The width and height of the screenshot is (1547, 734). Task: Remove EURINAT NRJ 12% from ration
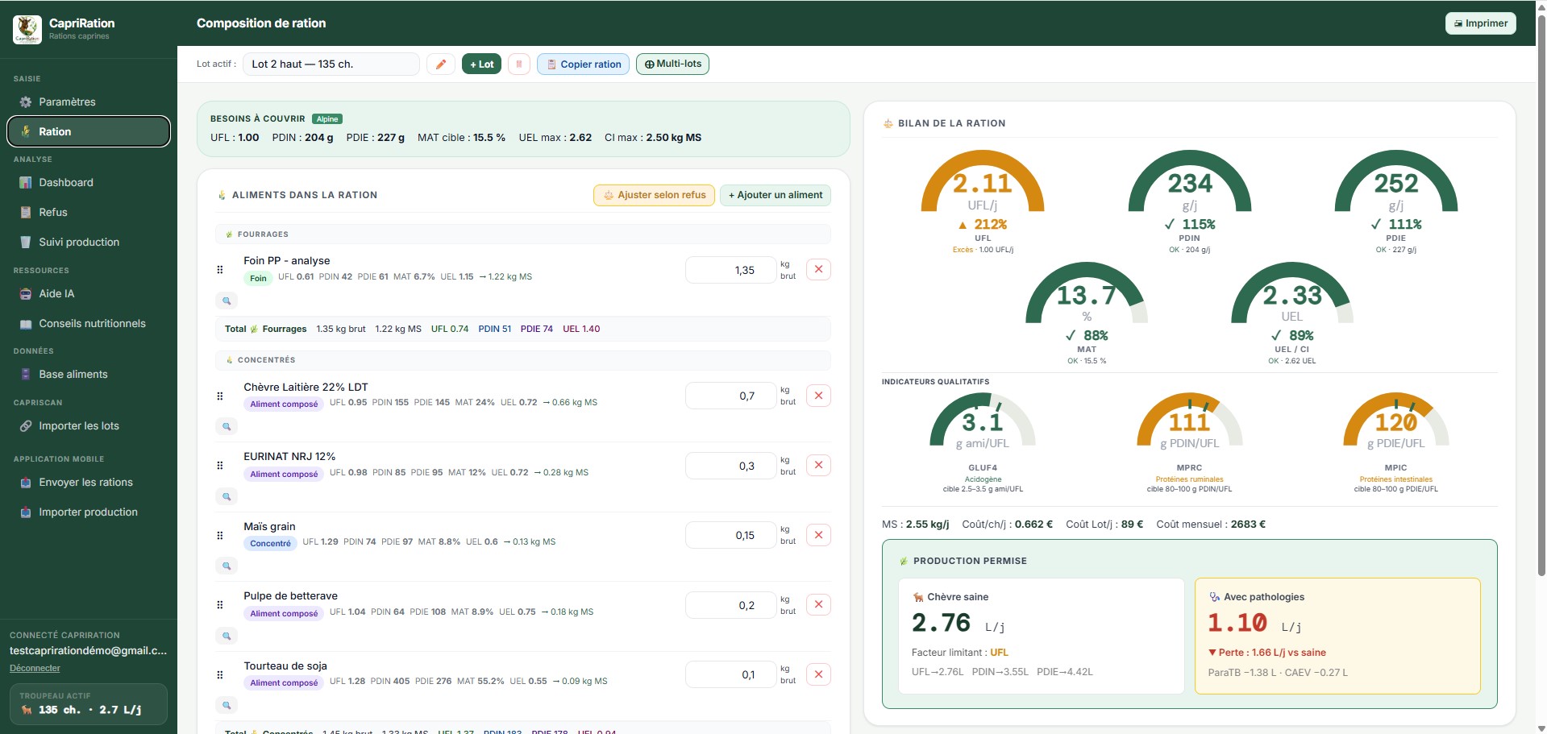(x=818, y=465)
